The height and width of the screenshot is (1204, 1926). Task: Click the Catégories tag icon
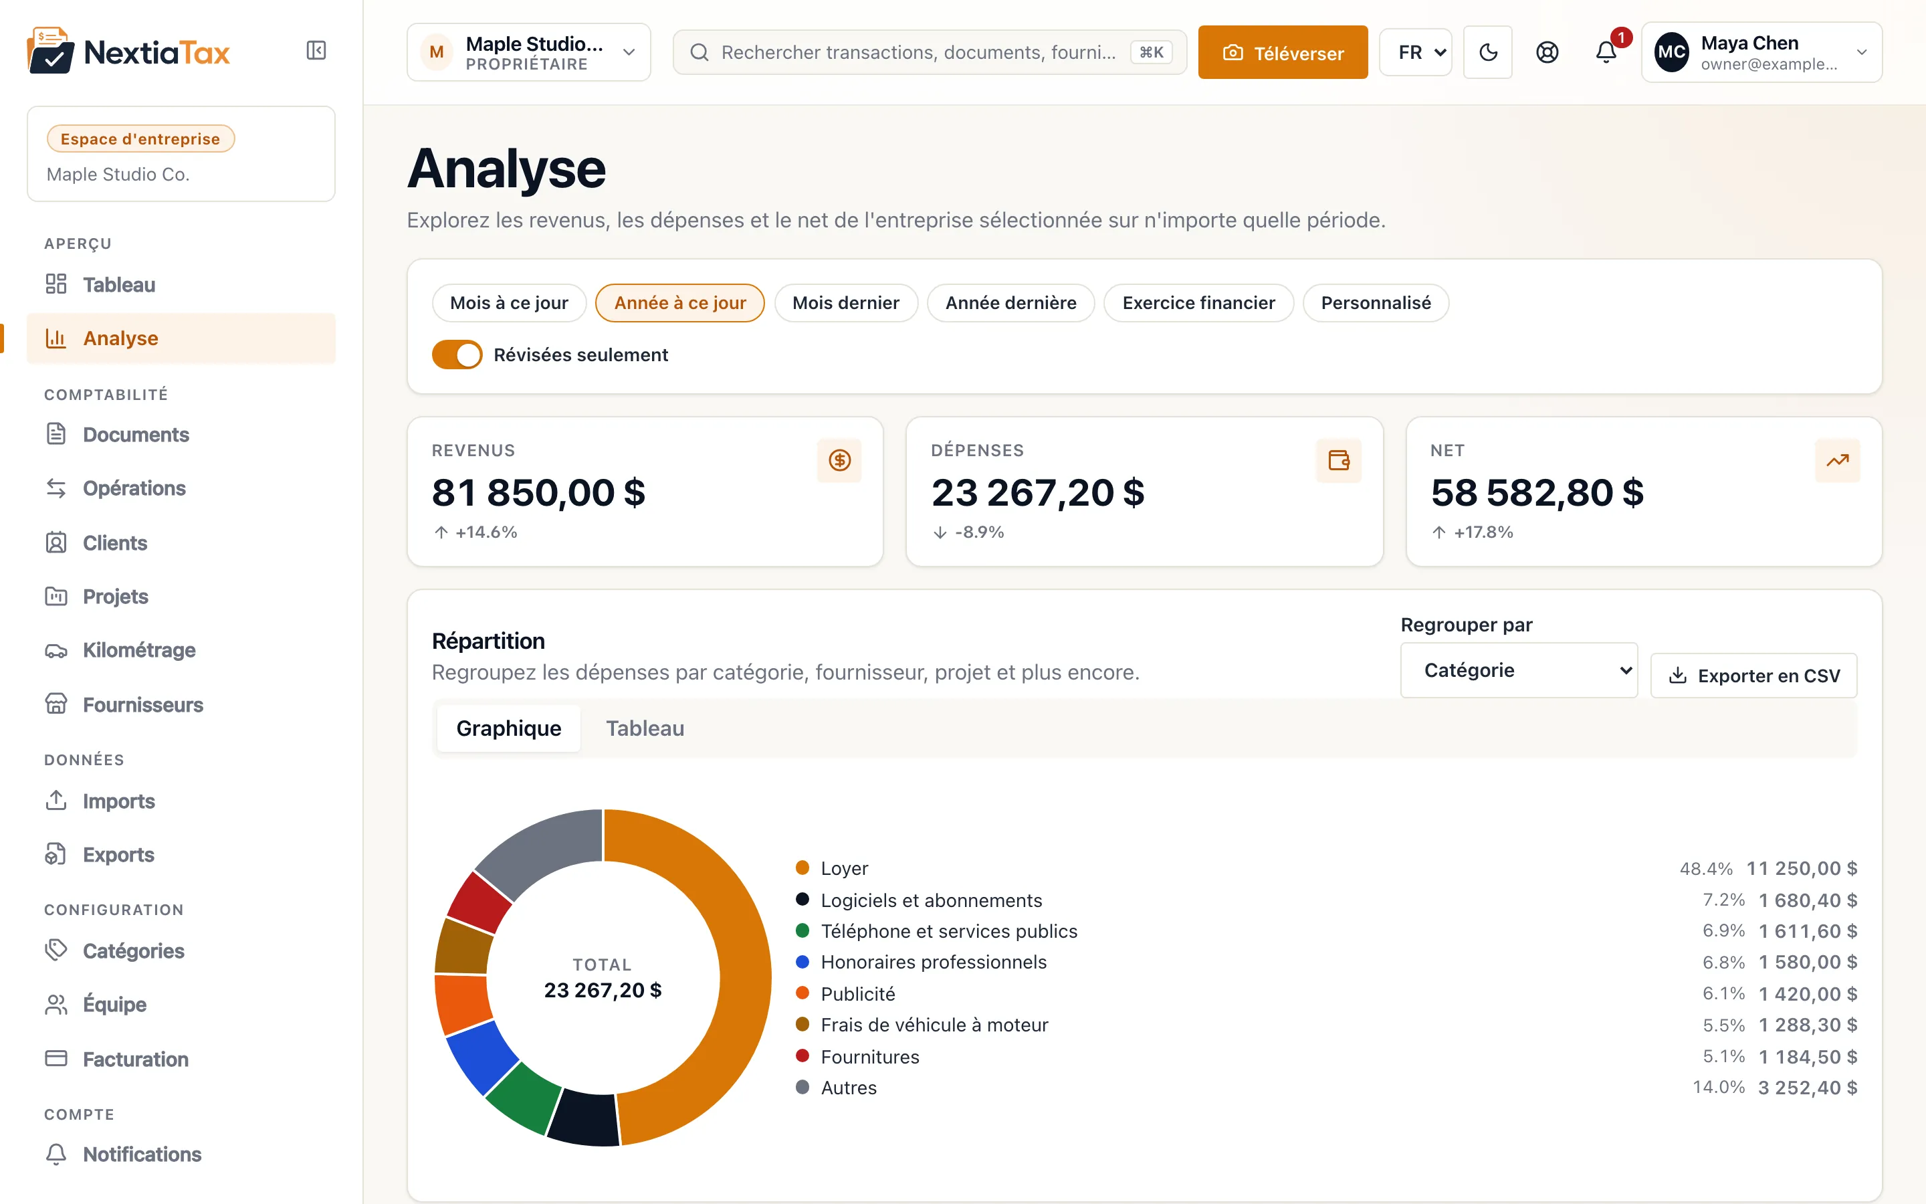click(56, 950)
